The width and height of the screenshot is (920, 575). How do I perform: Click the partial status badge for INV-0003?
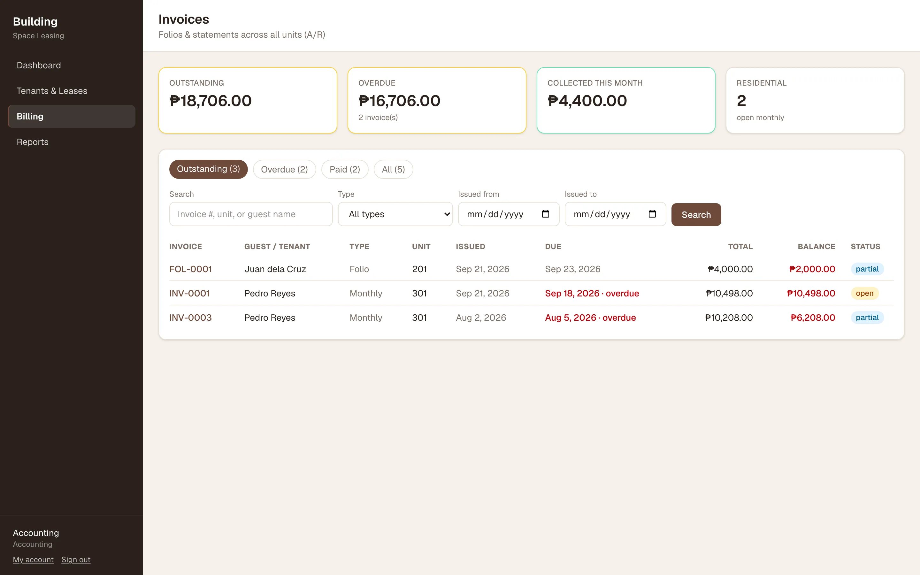(867, 318)
